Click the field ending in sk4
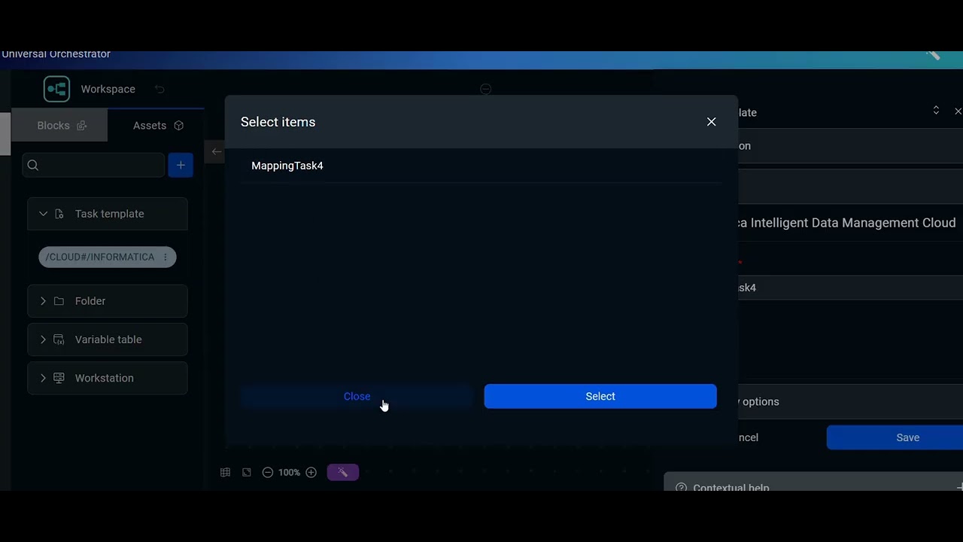 tap(851, 288)
